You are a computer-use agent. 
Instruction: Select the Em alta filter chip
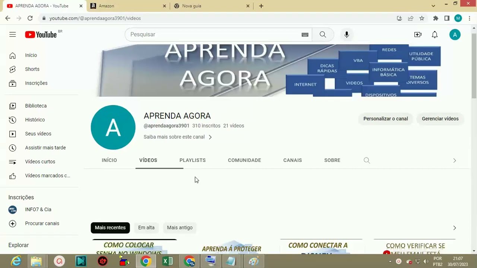click(146, 227)
